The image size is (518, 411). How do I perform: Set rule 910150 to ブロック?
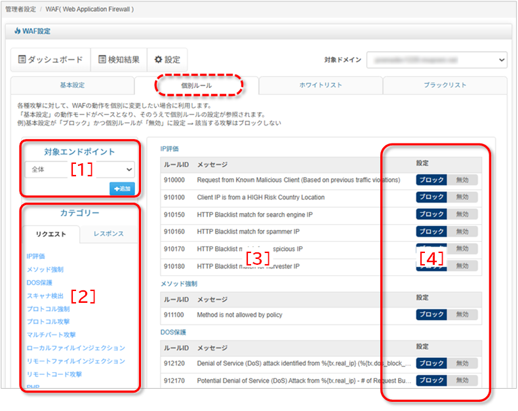[431, 214]
